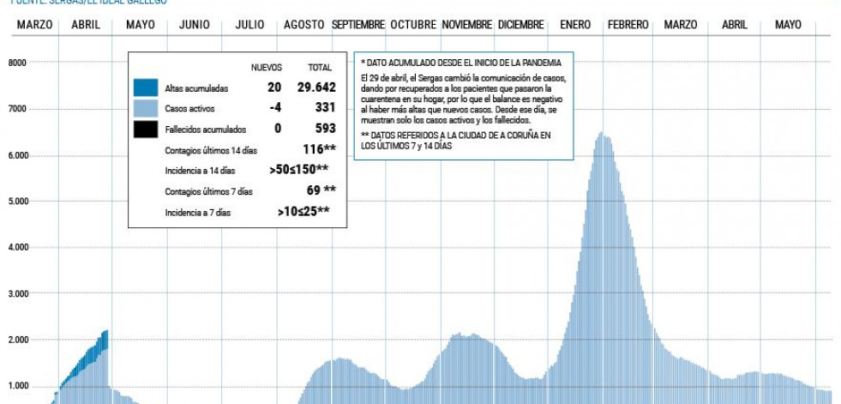Select the JUNIO month label

194,25
